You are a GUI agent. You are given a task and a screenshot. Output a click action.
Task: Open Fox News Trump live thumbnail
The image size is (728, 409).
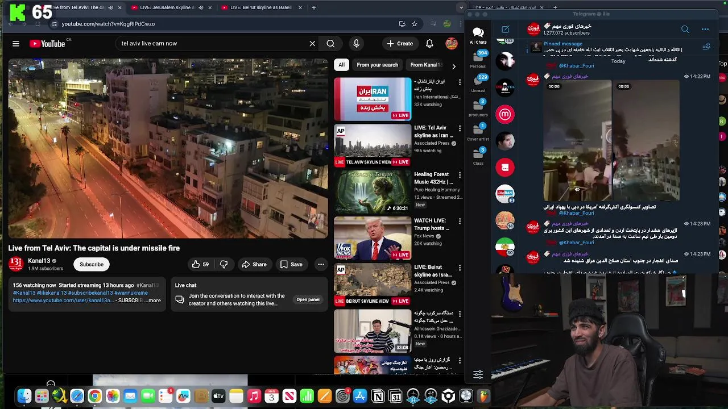(373, 238)
